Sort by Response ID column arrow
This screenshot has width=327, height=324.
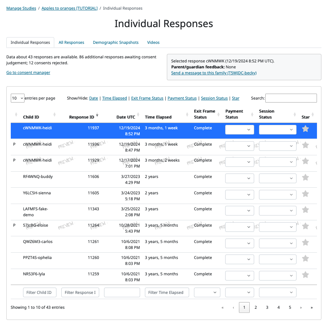97,115
